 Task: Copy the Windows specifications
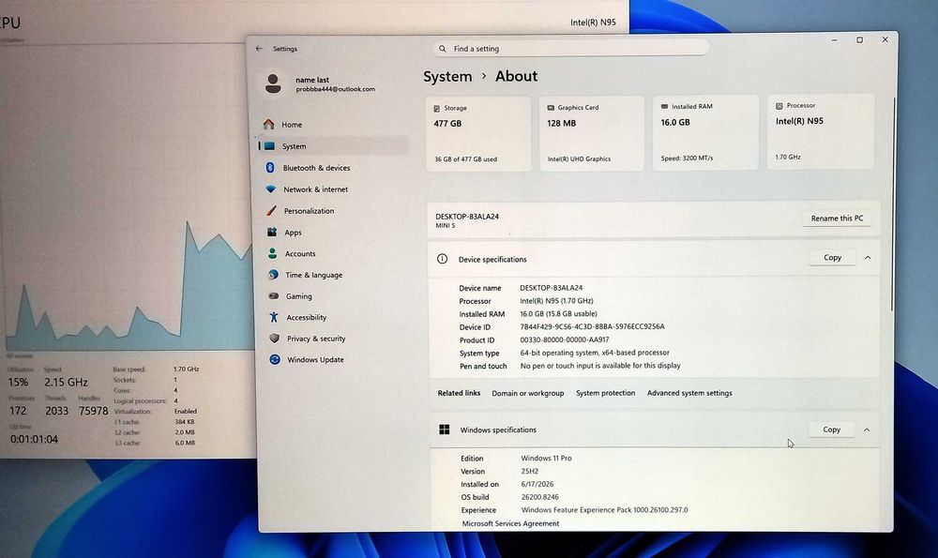(831, 430)
